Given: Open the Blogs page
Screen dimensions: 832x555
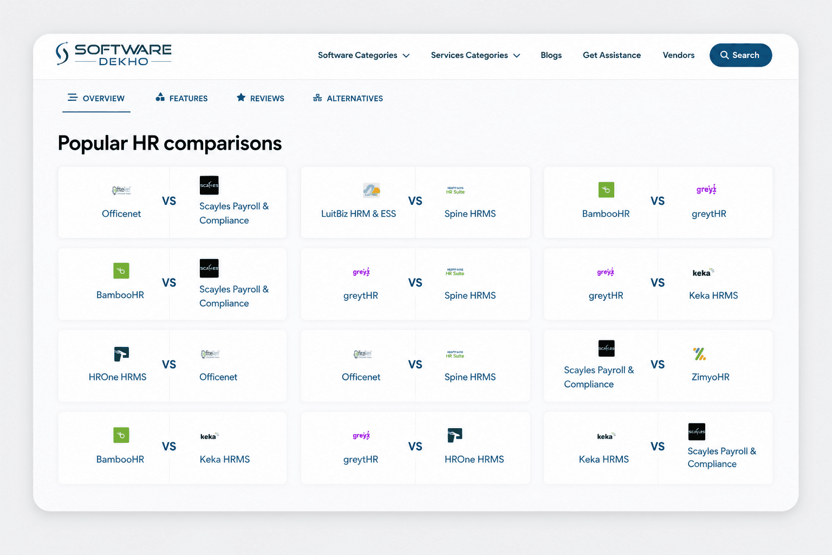Looking at the screenshot, I should (x=551, y=55).
